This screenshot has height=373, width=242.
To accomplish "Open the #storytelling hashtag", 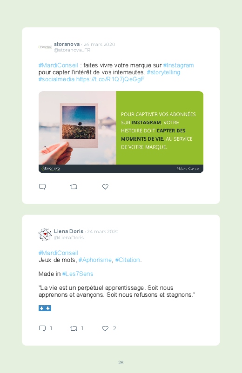I will 163,72.
